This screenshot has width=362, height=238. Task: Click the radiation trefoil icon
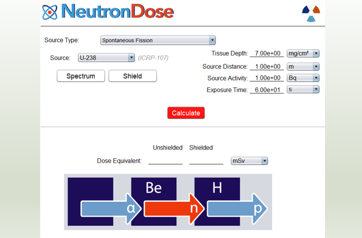(x=311, y=14)
